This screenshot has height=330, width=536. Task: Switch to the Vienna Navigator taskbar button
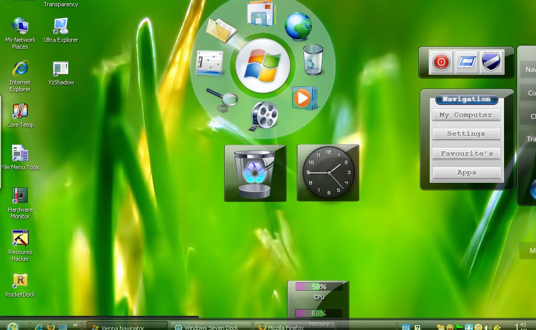127,326
